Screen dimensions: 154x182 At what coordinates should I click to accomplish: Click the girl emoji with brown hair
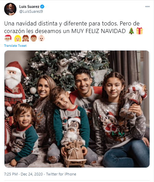pyautogui.click(x=26, y=38)
